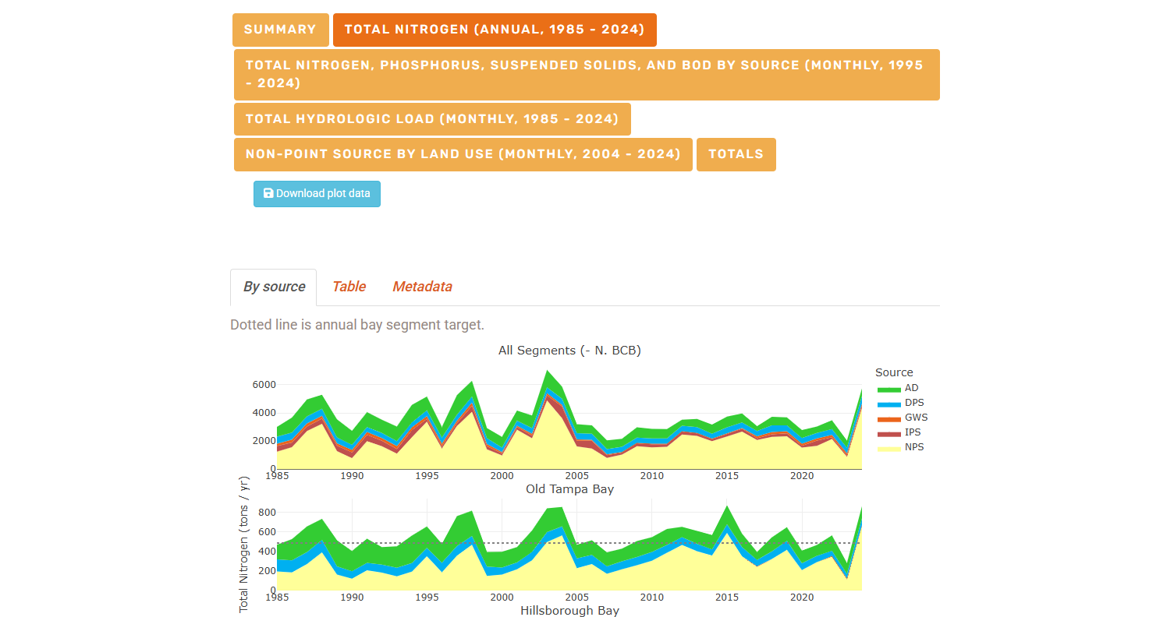Click the Source legend title
Image resolution: width=1174 pixels, height=617 pixels.
[894, 372]
